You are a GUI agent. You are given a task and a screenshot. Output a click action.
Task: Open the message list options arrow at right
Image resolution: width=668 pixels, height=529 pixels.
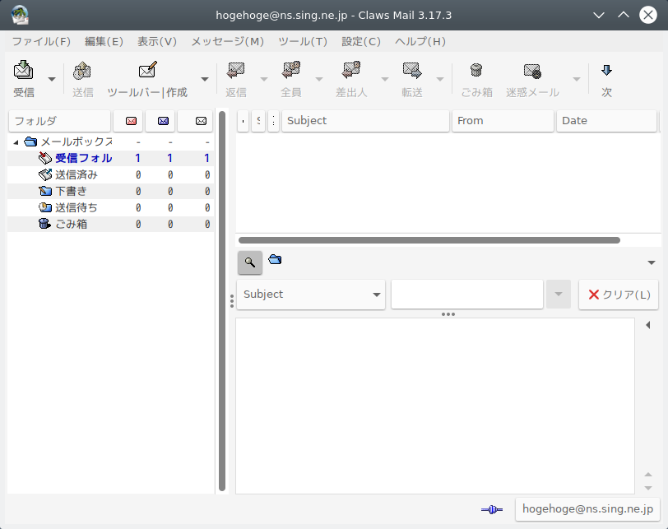(x=652, y=262)
